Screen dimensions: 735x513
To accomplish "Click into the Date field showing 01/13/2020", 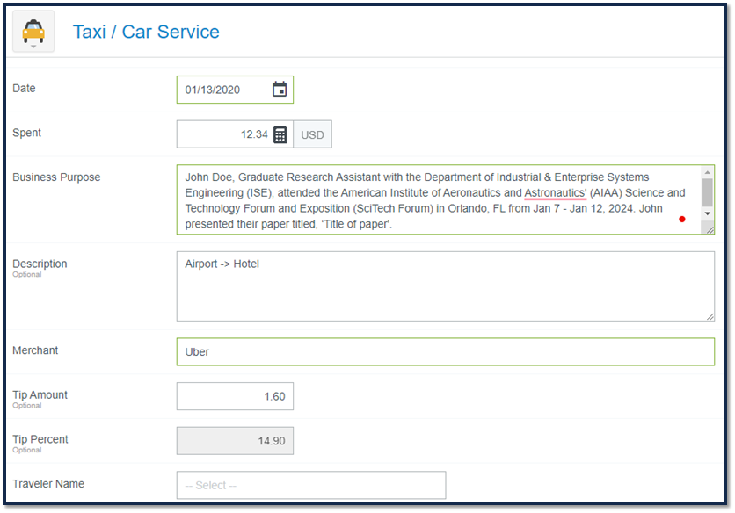I will (x=235, y=90).
